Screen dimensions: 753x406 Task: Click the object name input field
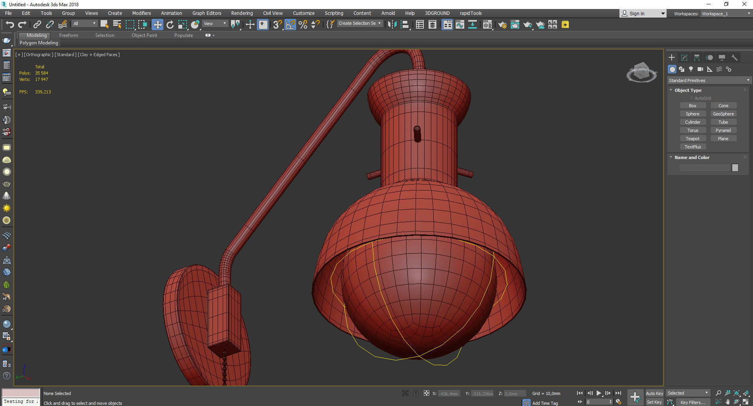click(704, 168)
